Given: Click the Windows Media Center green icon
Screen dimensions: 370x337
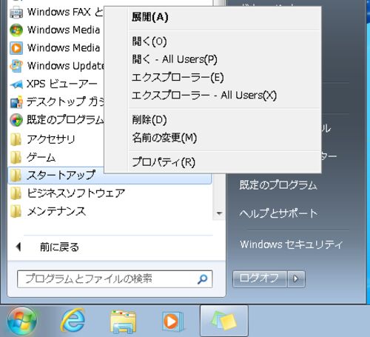Looking at the screenshot, I should click(x=16, y=30).
